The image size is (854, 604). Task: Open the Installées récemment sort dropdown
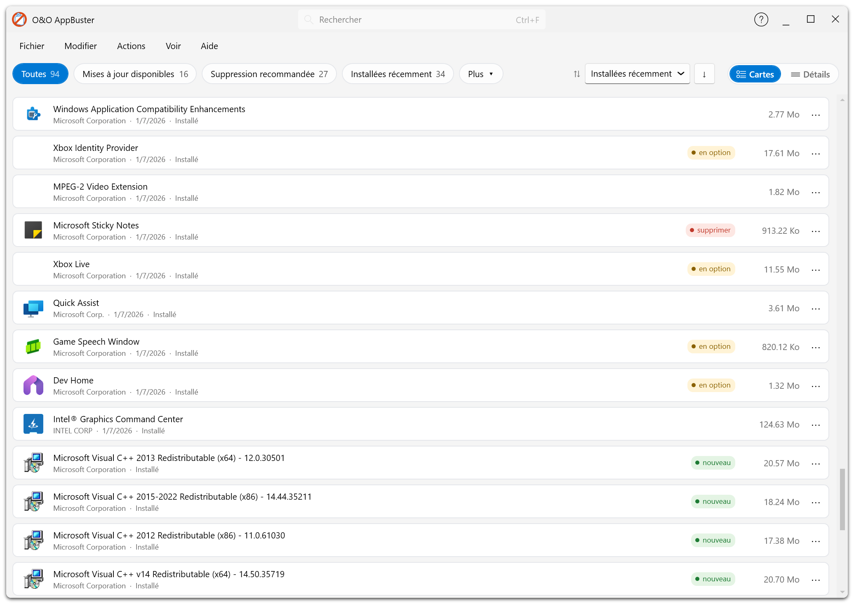pos(637,74)
